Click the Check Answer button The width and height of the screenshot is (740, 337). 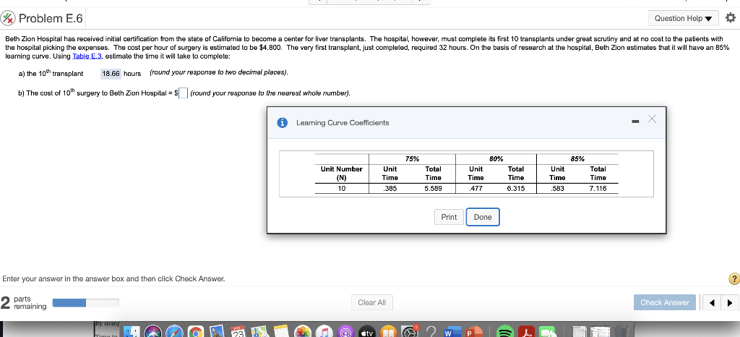click(x=665, y=302)
